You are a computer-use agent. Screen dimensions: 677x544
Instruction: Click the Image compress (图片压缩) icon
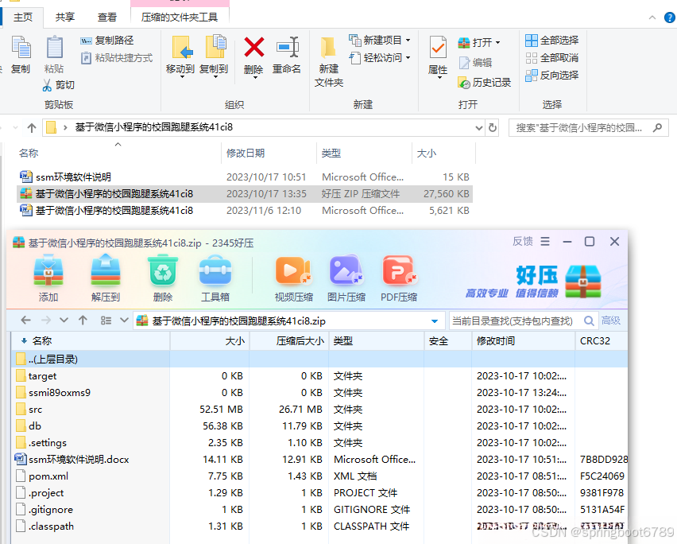(346, 270)
